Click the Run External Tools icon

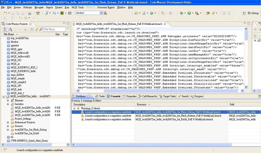[197, 13]
